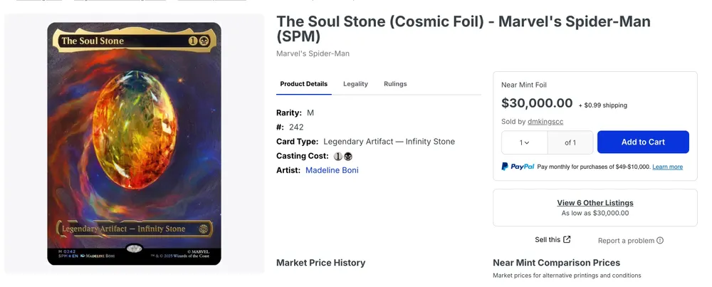Click the Report a problem info icon
The width and height of the screenshot is (712, 287).
pos(660,241)
